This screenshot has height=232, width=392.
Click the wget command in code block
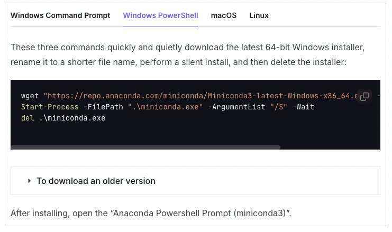tap(30, 96)
